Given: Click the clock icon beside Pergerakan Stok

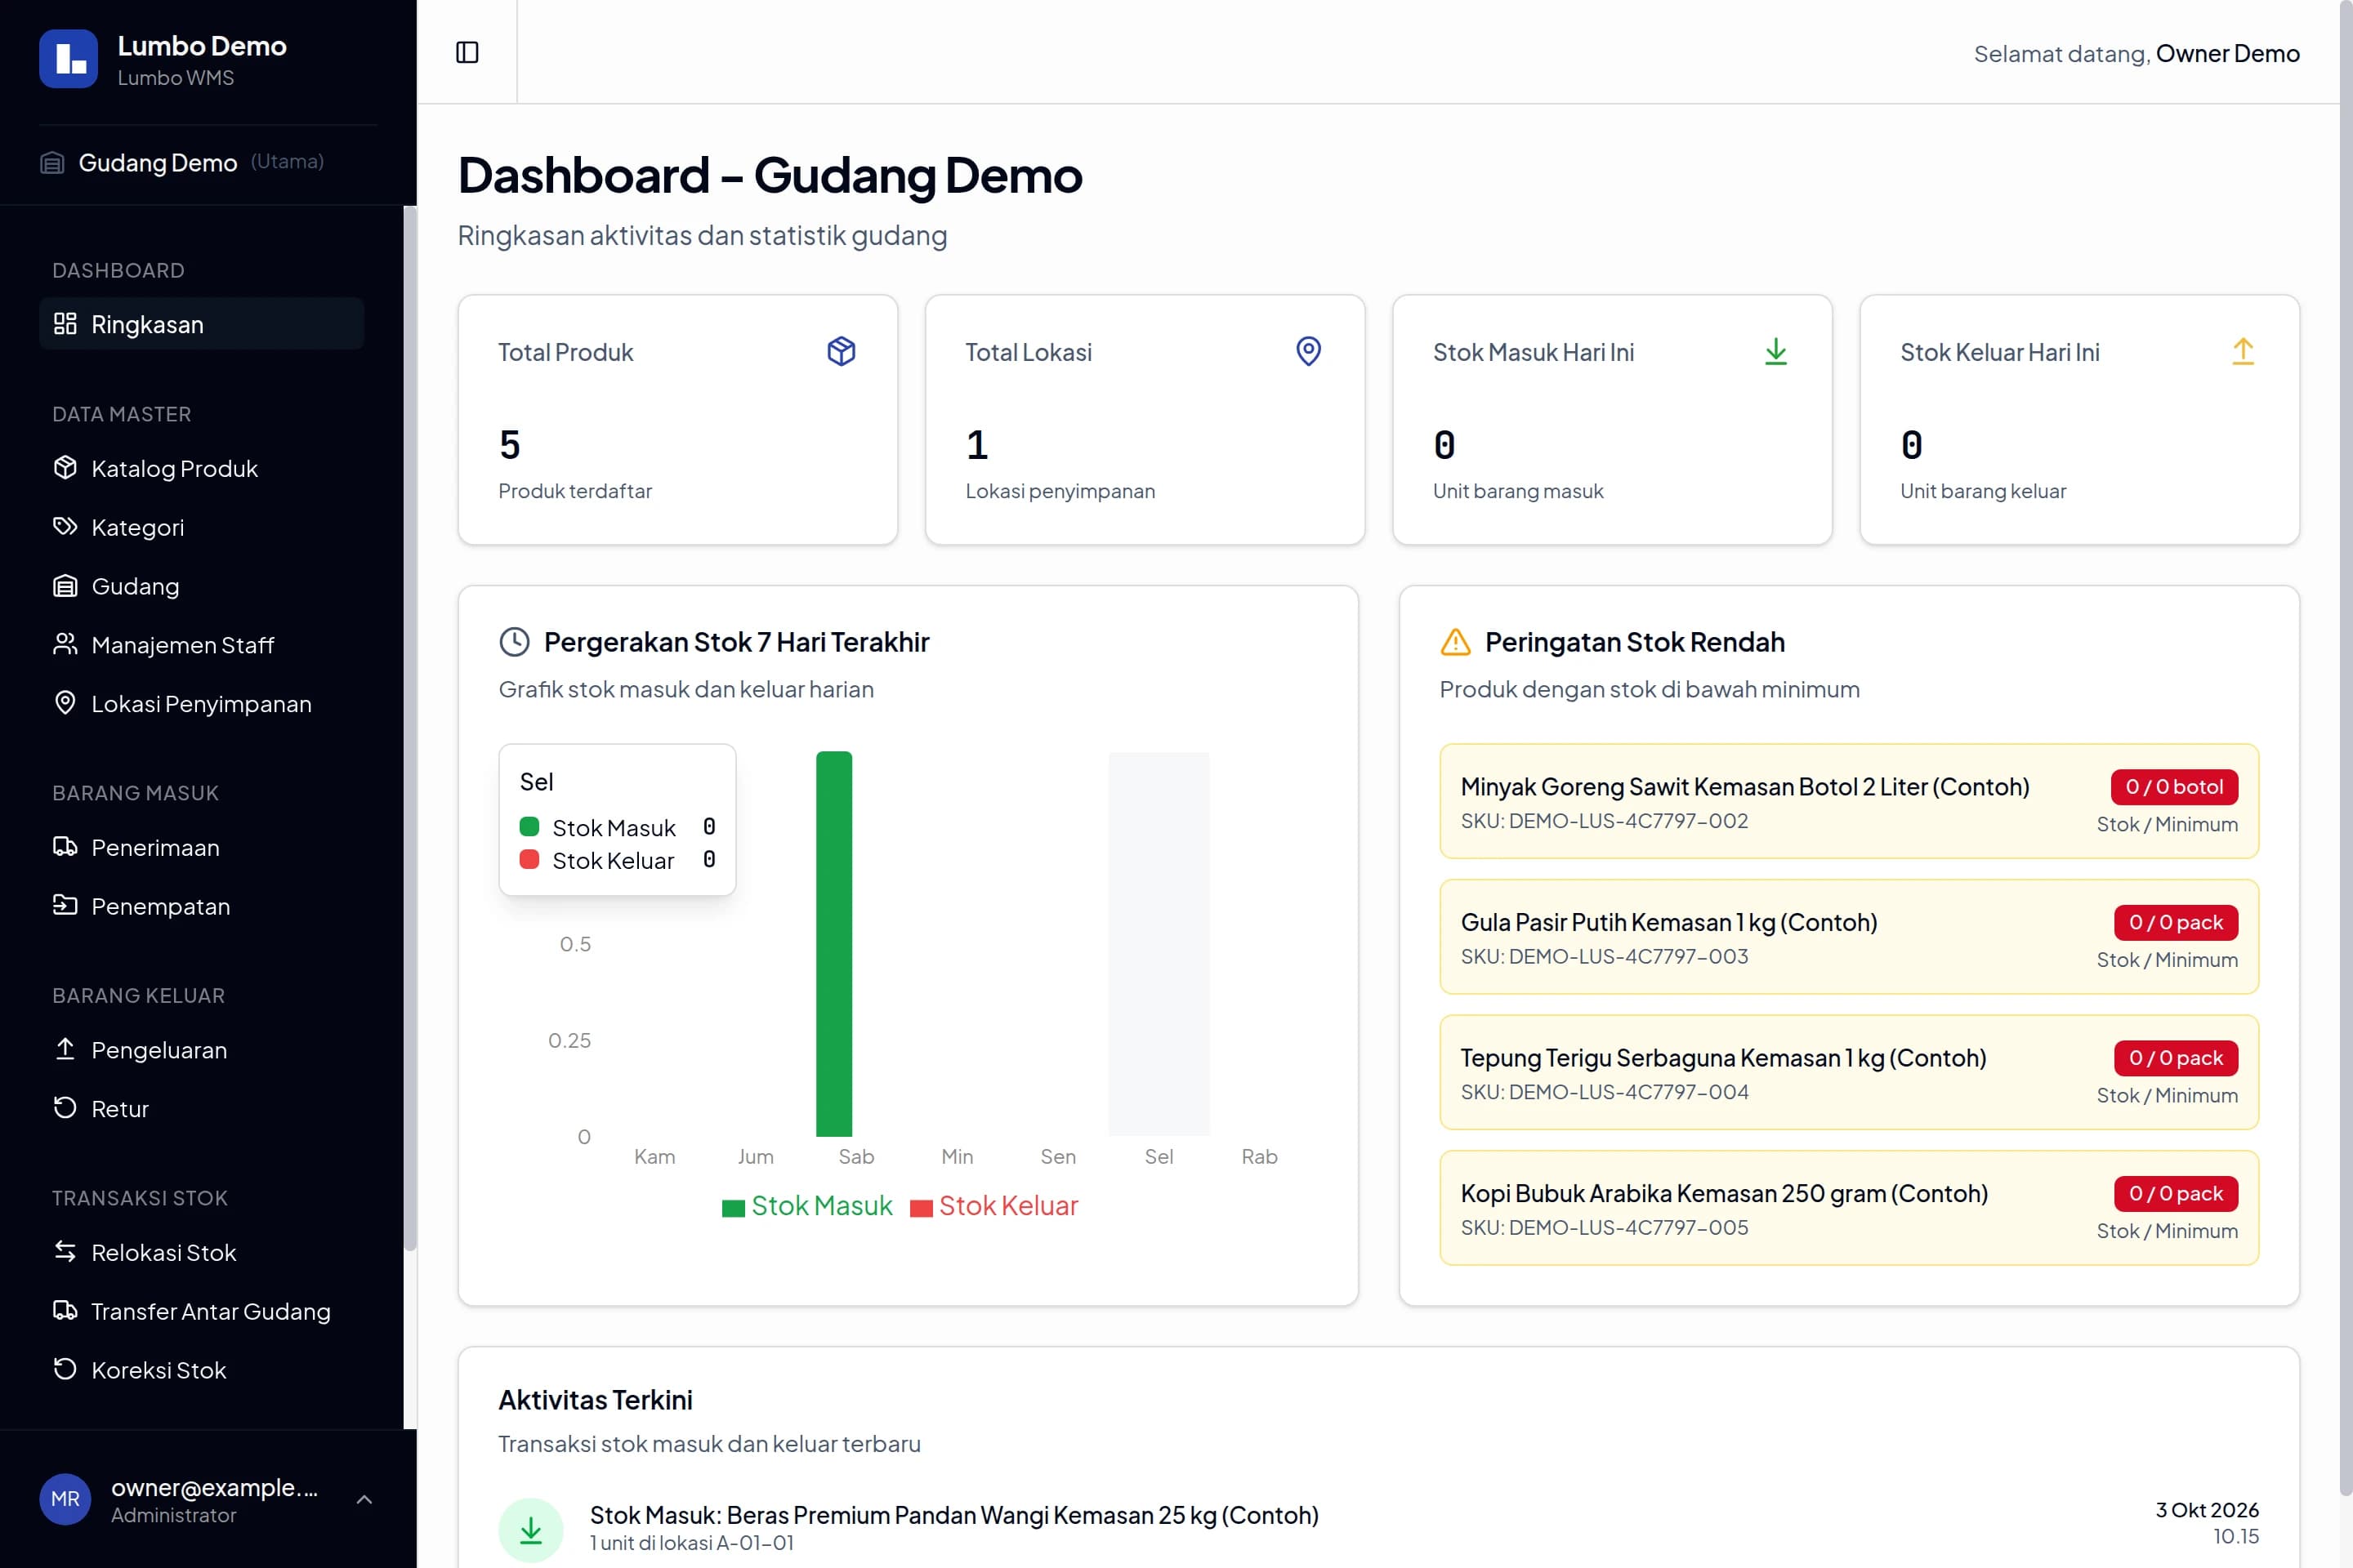Looking at the screenshot, I should 514,642.
